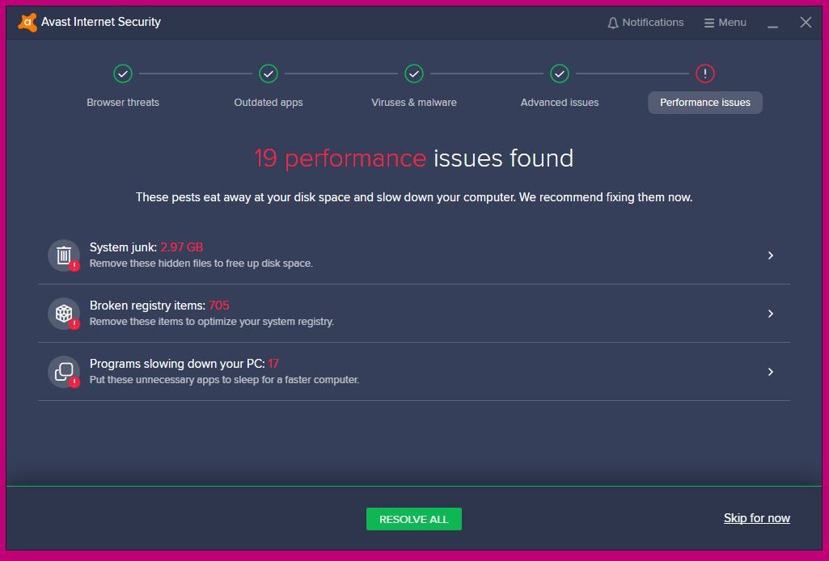Viewport: 829px width, 561px height.
Task: Click Skip for now link
Action: pyautogui.click(x=756, y=518)
